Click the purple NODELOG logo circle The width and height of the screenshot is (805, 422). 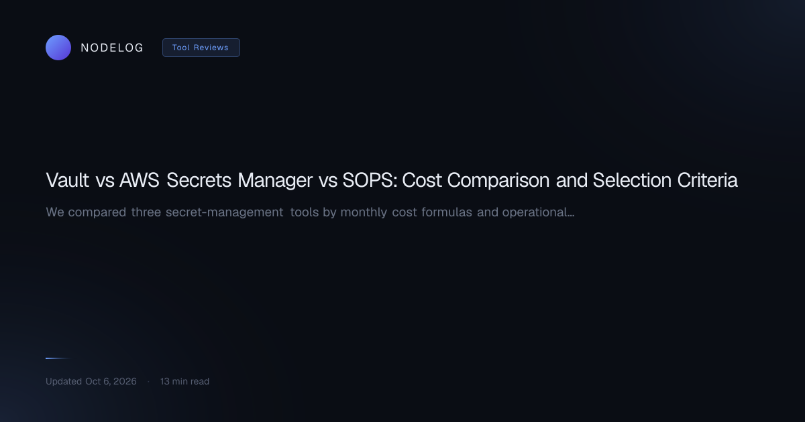[58, 48]
